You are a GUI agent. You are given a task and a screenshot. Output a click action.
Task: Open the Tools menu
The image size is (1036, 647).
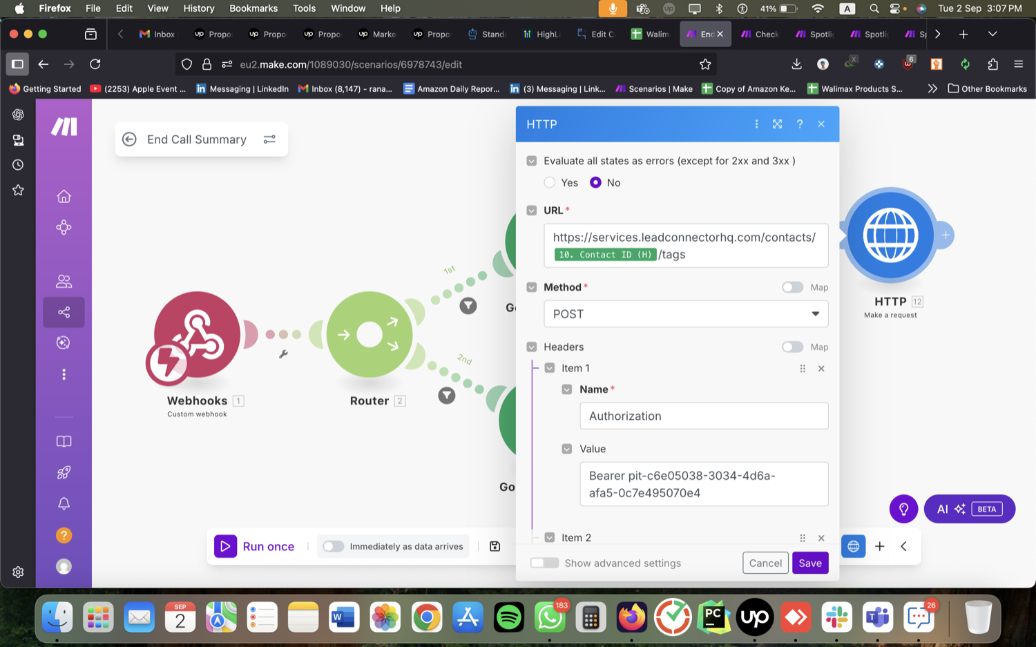point(304,8)
